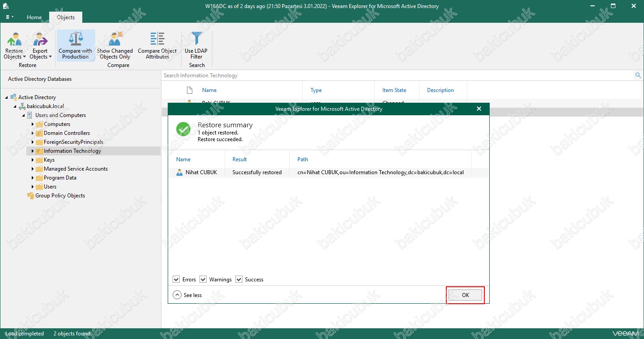Sort dialog list by Result column
This screenshot has width=644, height=339.
240,159
